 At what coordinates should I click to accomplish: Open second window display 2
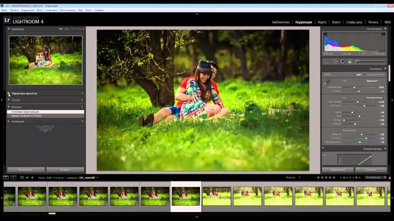[x=13, y=177]
